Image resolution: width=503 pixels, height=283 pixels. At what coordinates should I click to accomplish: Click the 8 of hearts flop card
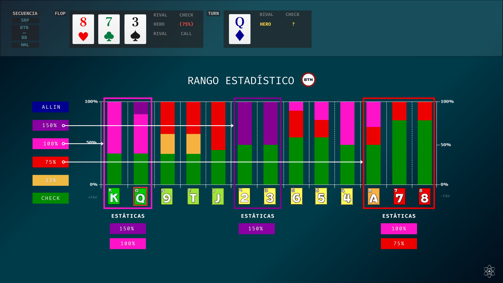click(x=83, y=29)
